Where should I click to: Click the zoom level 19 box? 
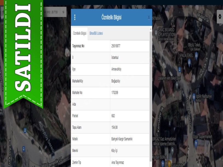pos(63,12)
